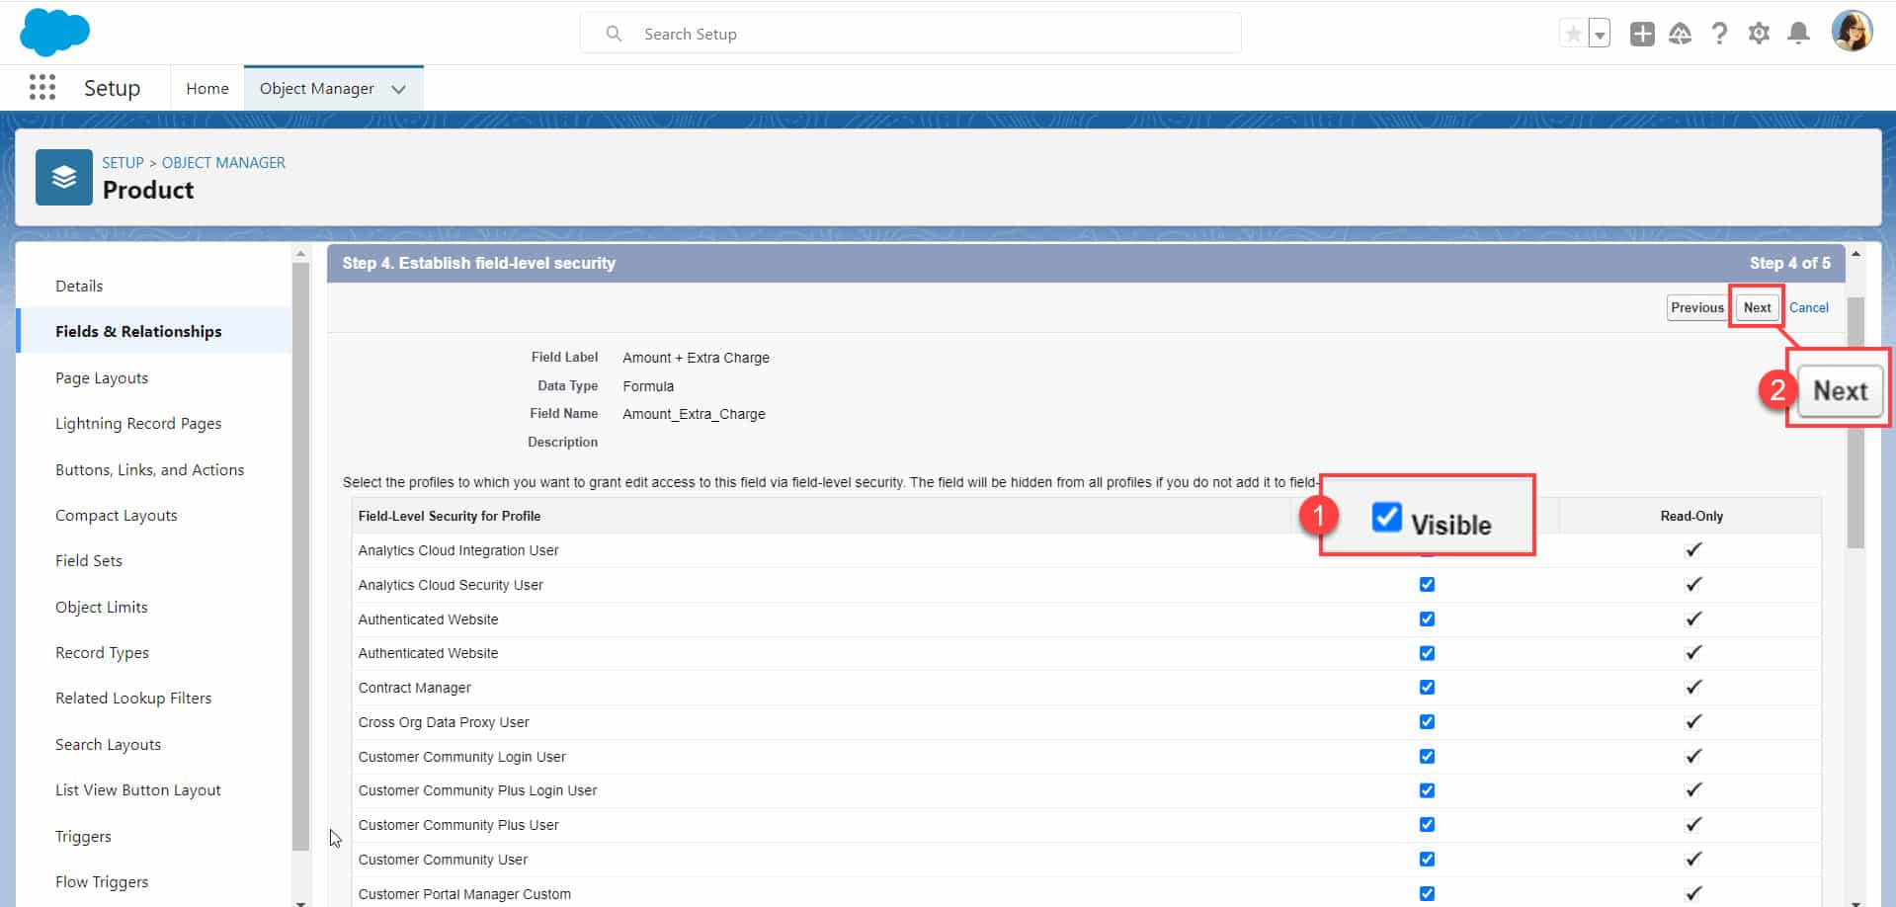Click the Product object layers icon
The height and width of the screenshot is (907, 1896).
pyautogui.click(x=64, y=177)
